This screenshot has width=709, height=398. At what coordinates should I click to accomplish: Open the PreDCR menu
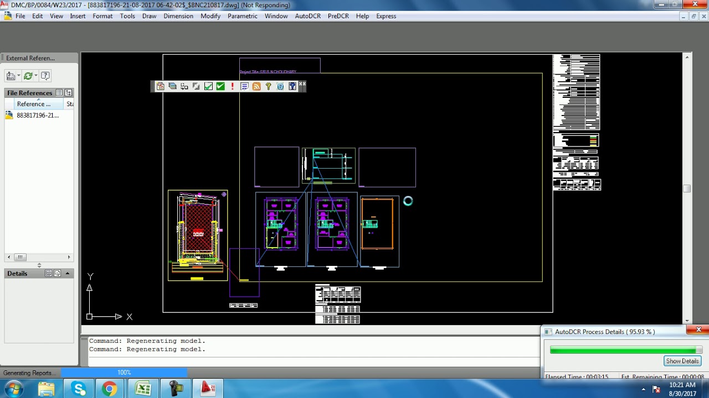coord(338,16)
